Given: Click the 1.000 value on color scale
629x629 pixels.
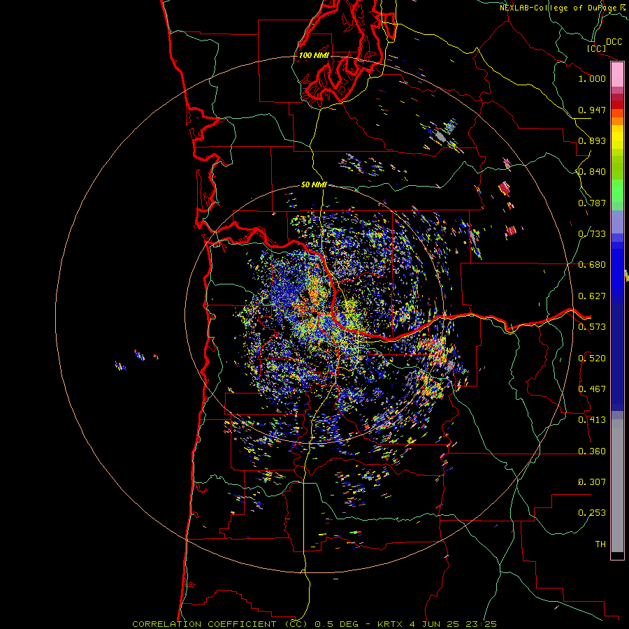Looking at the screenshot, I should (x=592, y=78).
